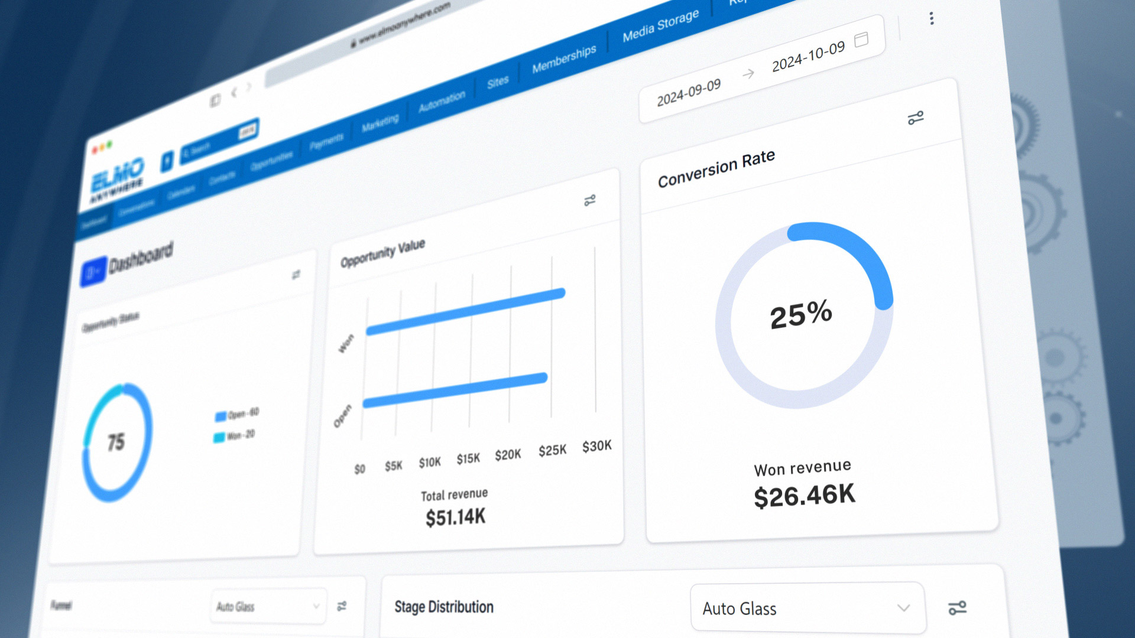Open the Media Storage tab

coord(660,25)
